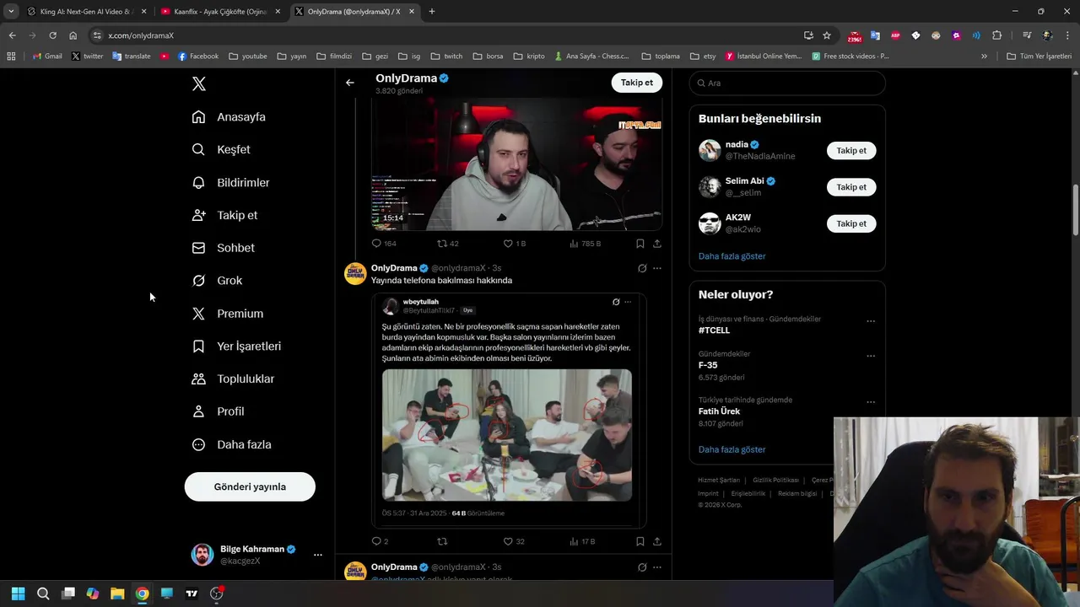This screenshot has height=607, width=1080.
Task: View analytics icon with 785 B views
Action: tap(574, 244)
